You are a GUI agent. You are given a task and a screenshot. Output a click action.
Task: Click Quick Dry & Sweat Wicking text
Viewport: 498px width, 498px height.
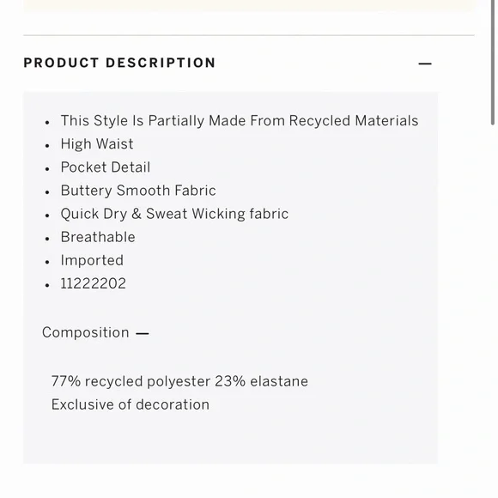pyautogui.click(x=174, y=214)
